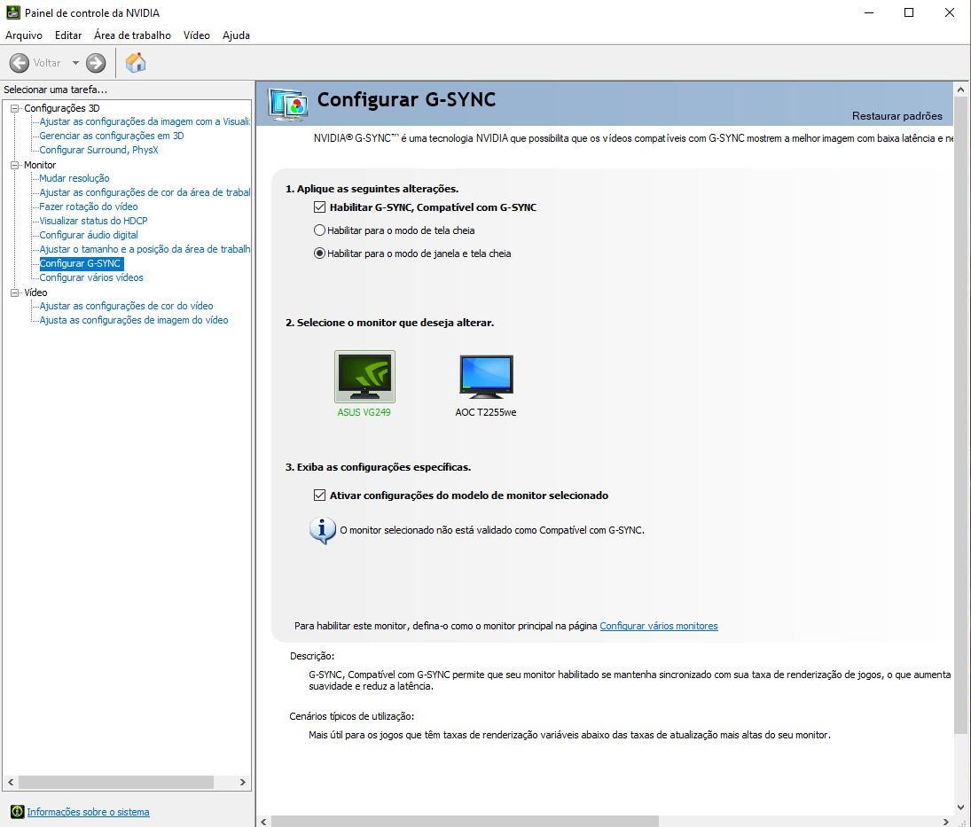Open Ajustar o tamanho e a posição da área de trabalho

point(145,249)
